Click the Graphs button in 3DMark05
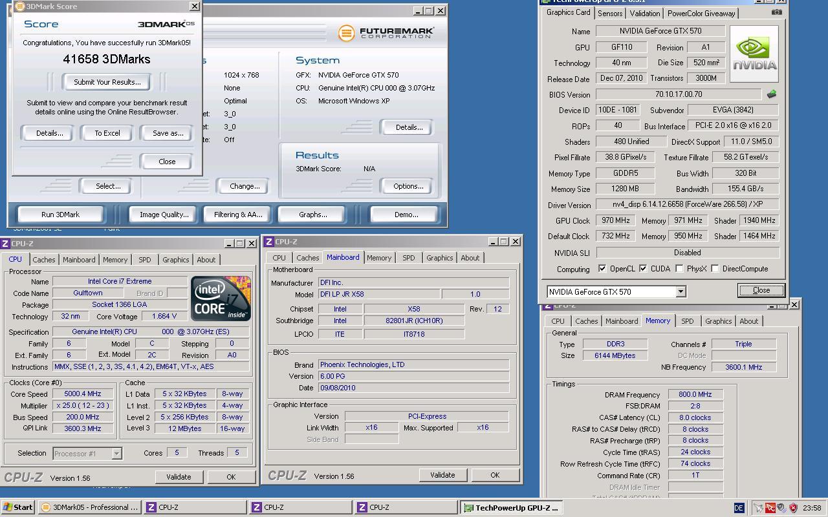This screenshot has height=517, width=828. pos(312,215)
